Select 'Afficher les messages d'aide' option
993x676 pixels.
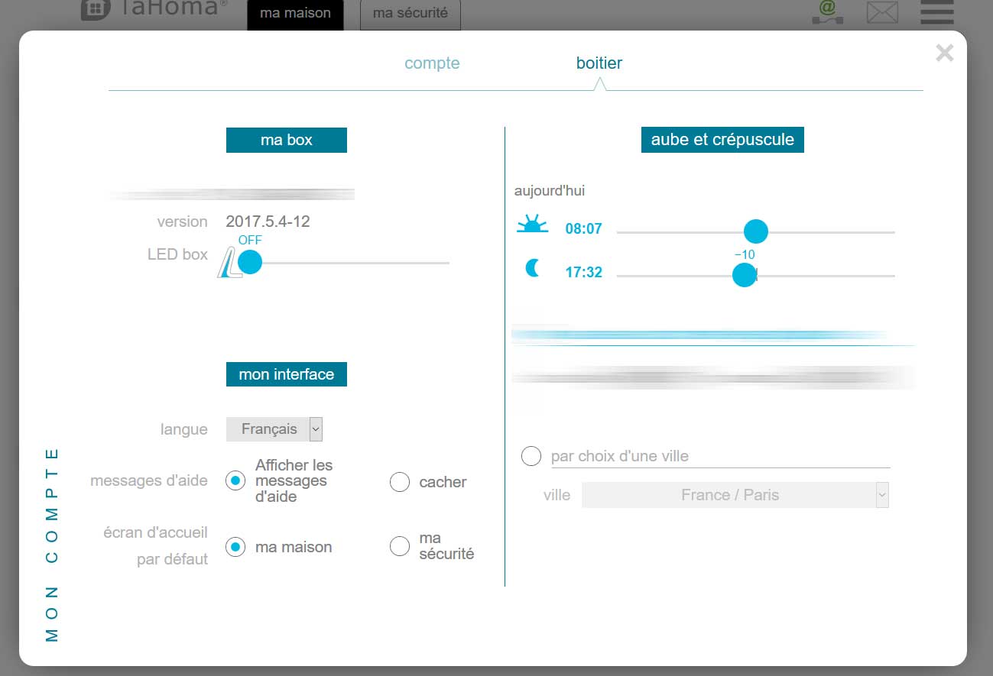pyautogui.click(x=235, y=480)
